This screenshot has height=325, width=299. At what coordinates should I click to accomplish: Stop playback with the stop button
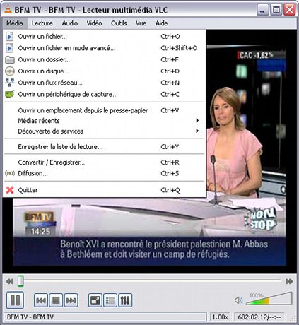click(x=56, y=300)
